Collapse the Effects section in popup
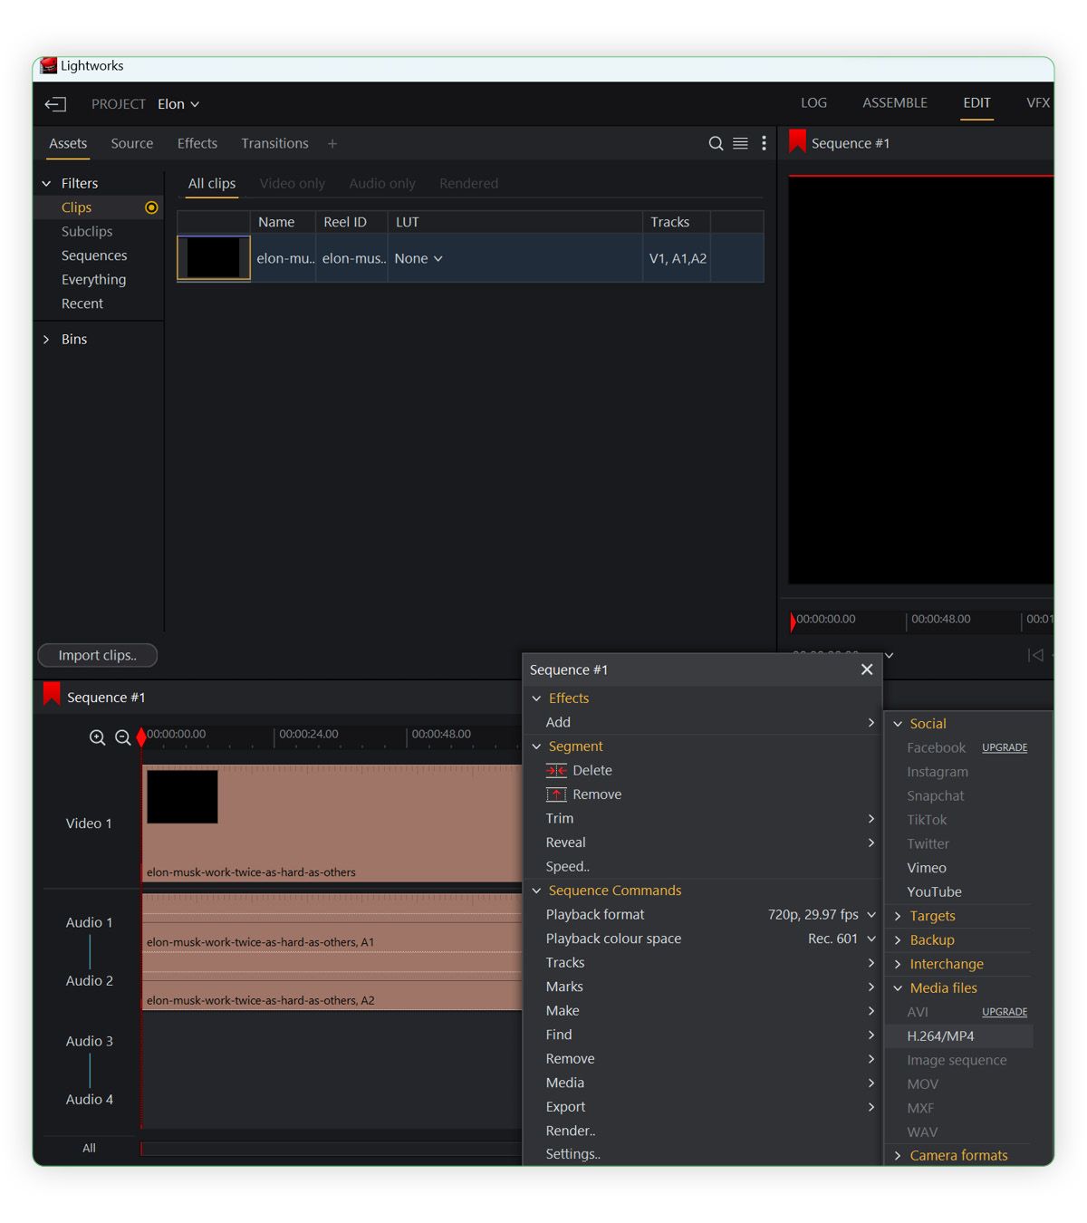Screen dimensions: 1087x1223 coord(536,698)
